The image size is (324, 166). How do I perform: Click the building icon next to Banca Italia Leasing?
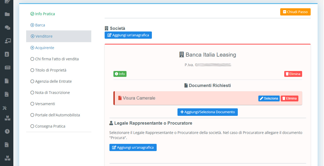pos(181,55)
